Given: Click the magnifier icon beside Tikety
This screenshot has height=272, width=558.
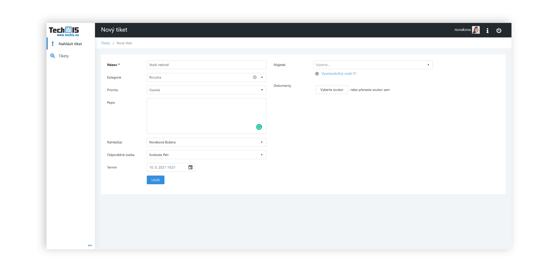Looking at the screenshot, I should click(52, 56).
